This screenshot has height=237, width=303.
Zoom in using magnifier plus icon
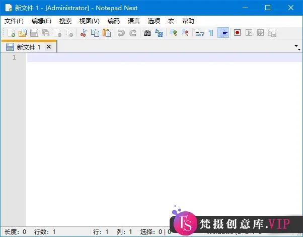[x=173, y=33]
